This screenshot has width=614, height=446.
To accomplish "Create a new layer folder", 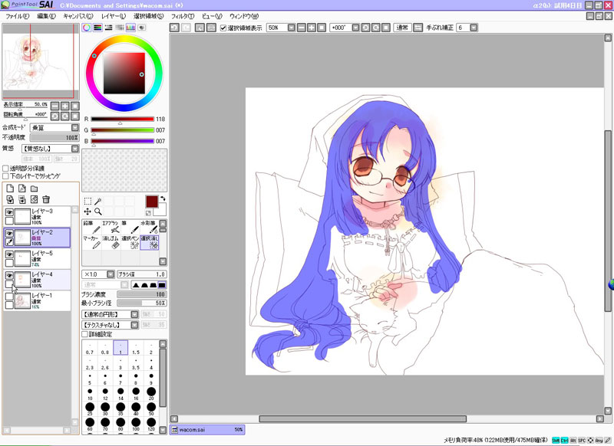I will [34, 189].
